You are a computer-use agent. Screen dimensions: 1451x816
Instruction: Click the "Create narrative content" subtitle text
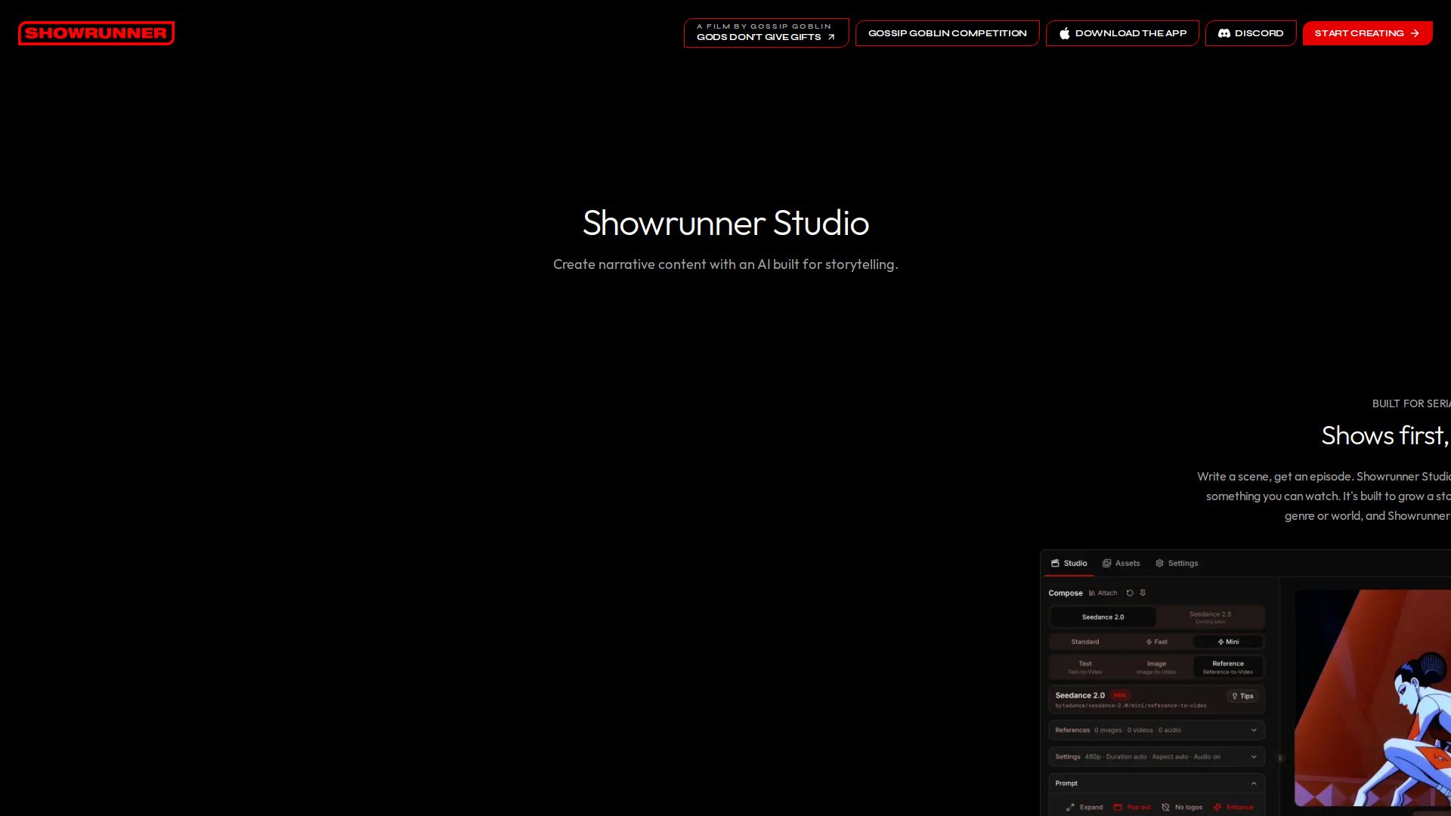pyautogui.click(x=725, y=264)
